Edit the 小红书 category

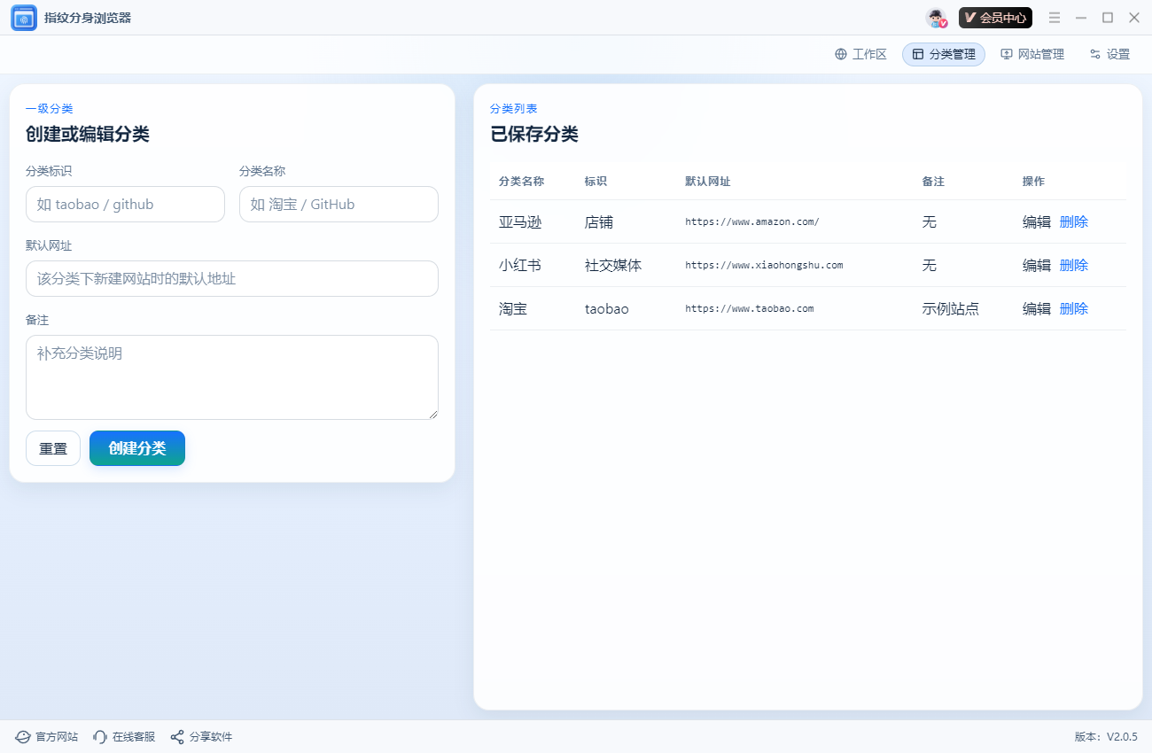click(x=1037, y=265)
